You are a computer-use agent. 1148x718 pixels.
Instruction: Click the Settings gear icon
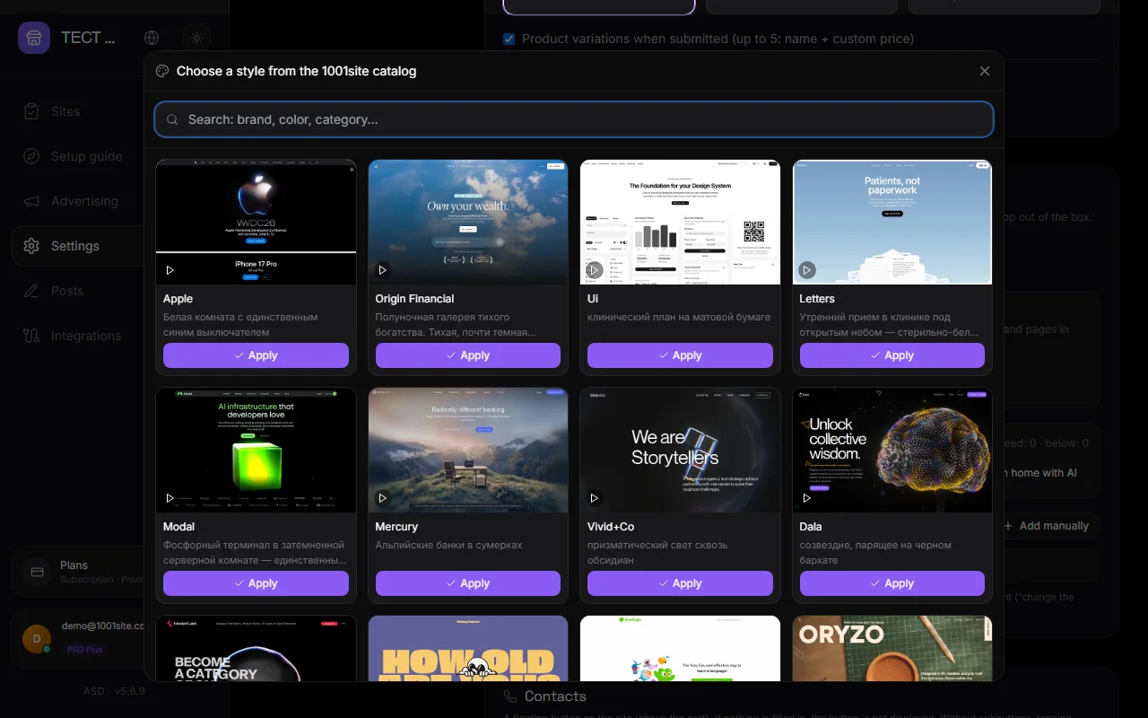pyautogui.click(x=31, y=246)
